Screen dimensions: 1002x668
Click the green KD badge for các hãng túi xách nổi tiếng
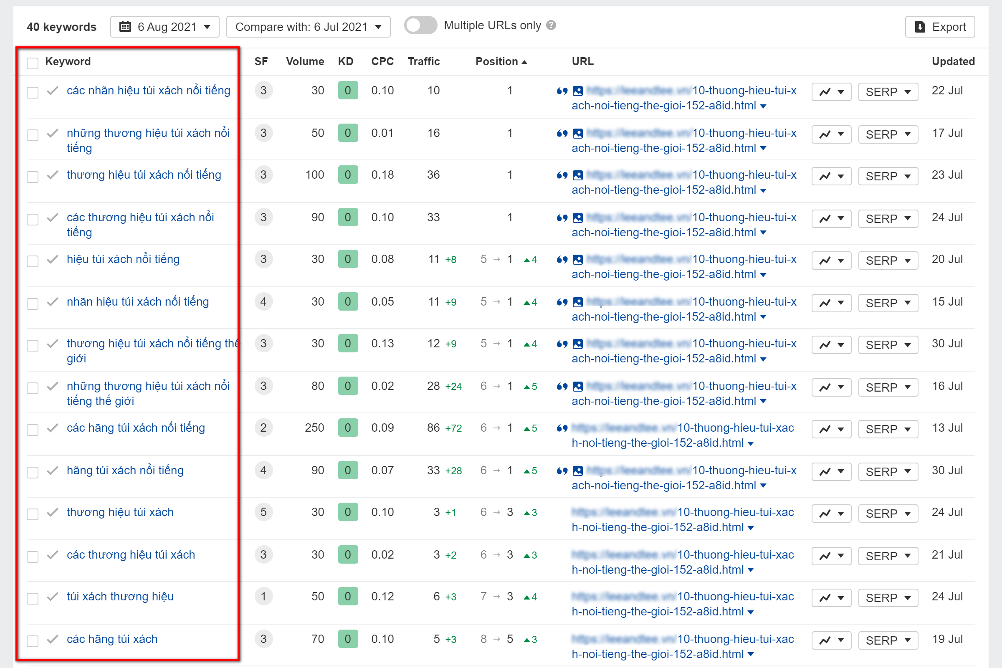point(348,428)
